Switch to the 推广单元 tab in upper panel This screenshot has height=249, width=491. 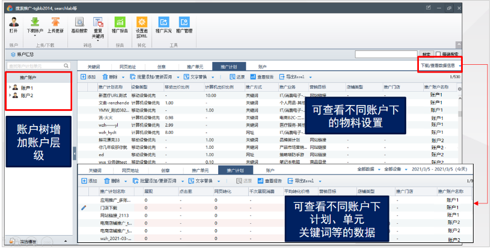point(195,67)
